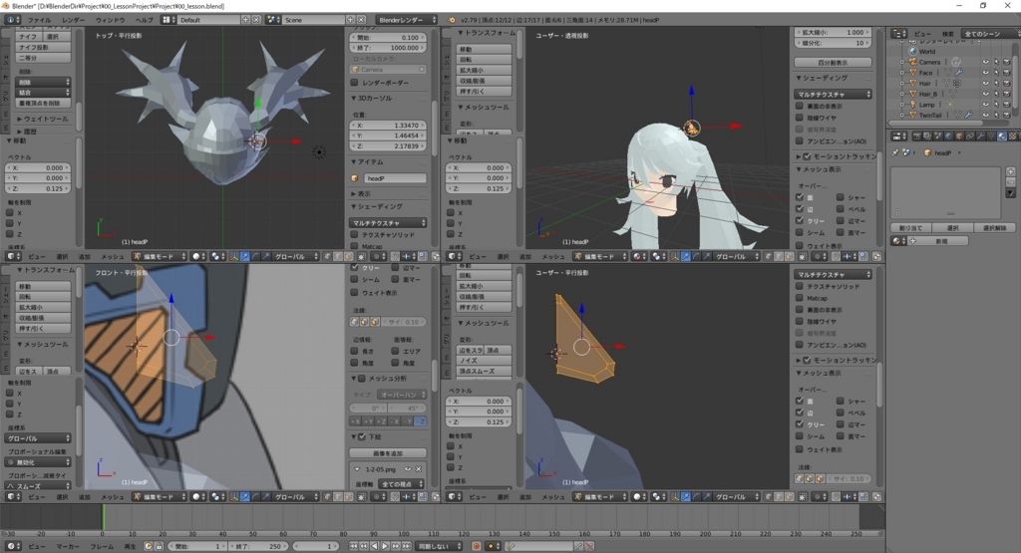Toggle 3D manipulator icon in top-left viewport
This screenshot has height=553, width=1021.
pyautogui.click(x=234, y=256)
